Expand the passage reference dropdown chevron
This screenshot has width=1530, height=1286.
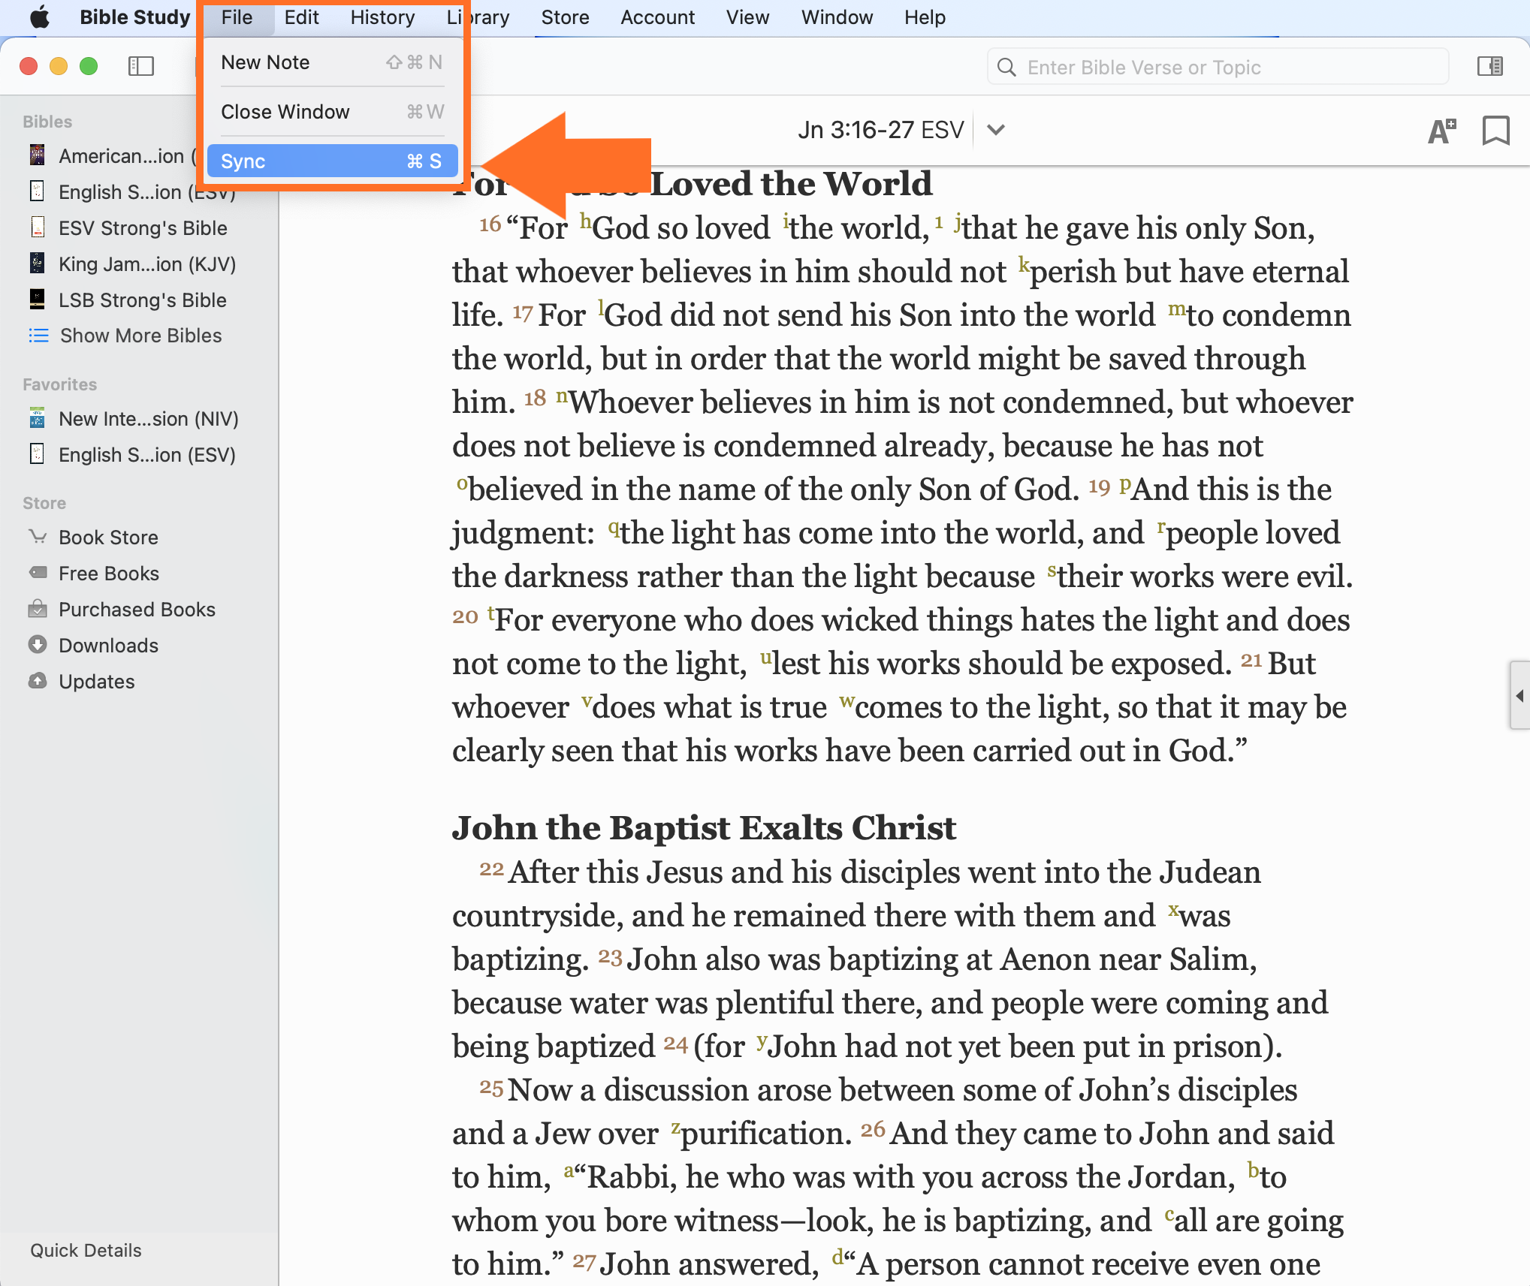[x=996, y=130]
